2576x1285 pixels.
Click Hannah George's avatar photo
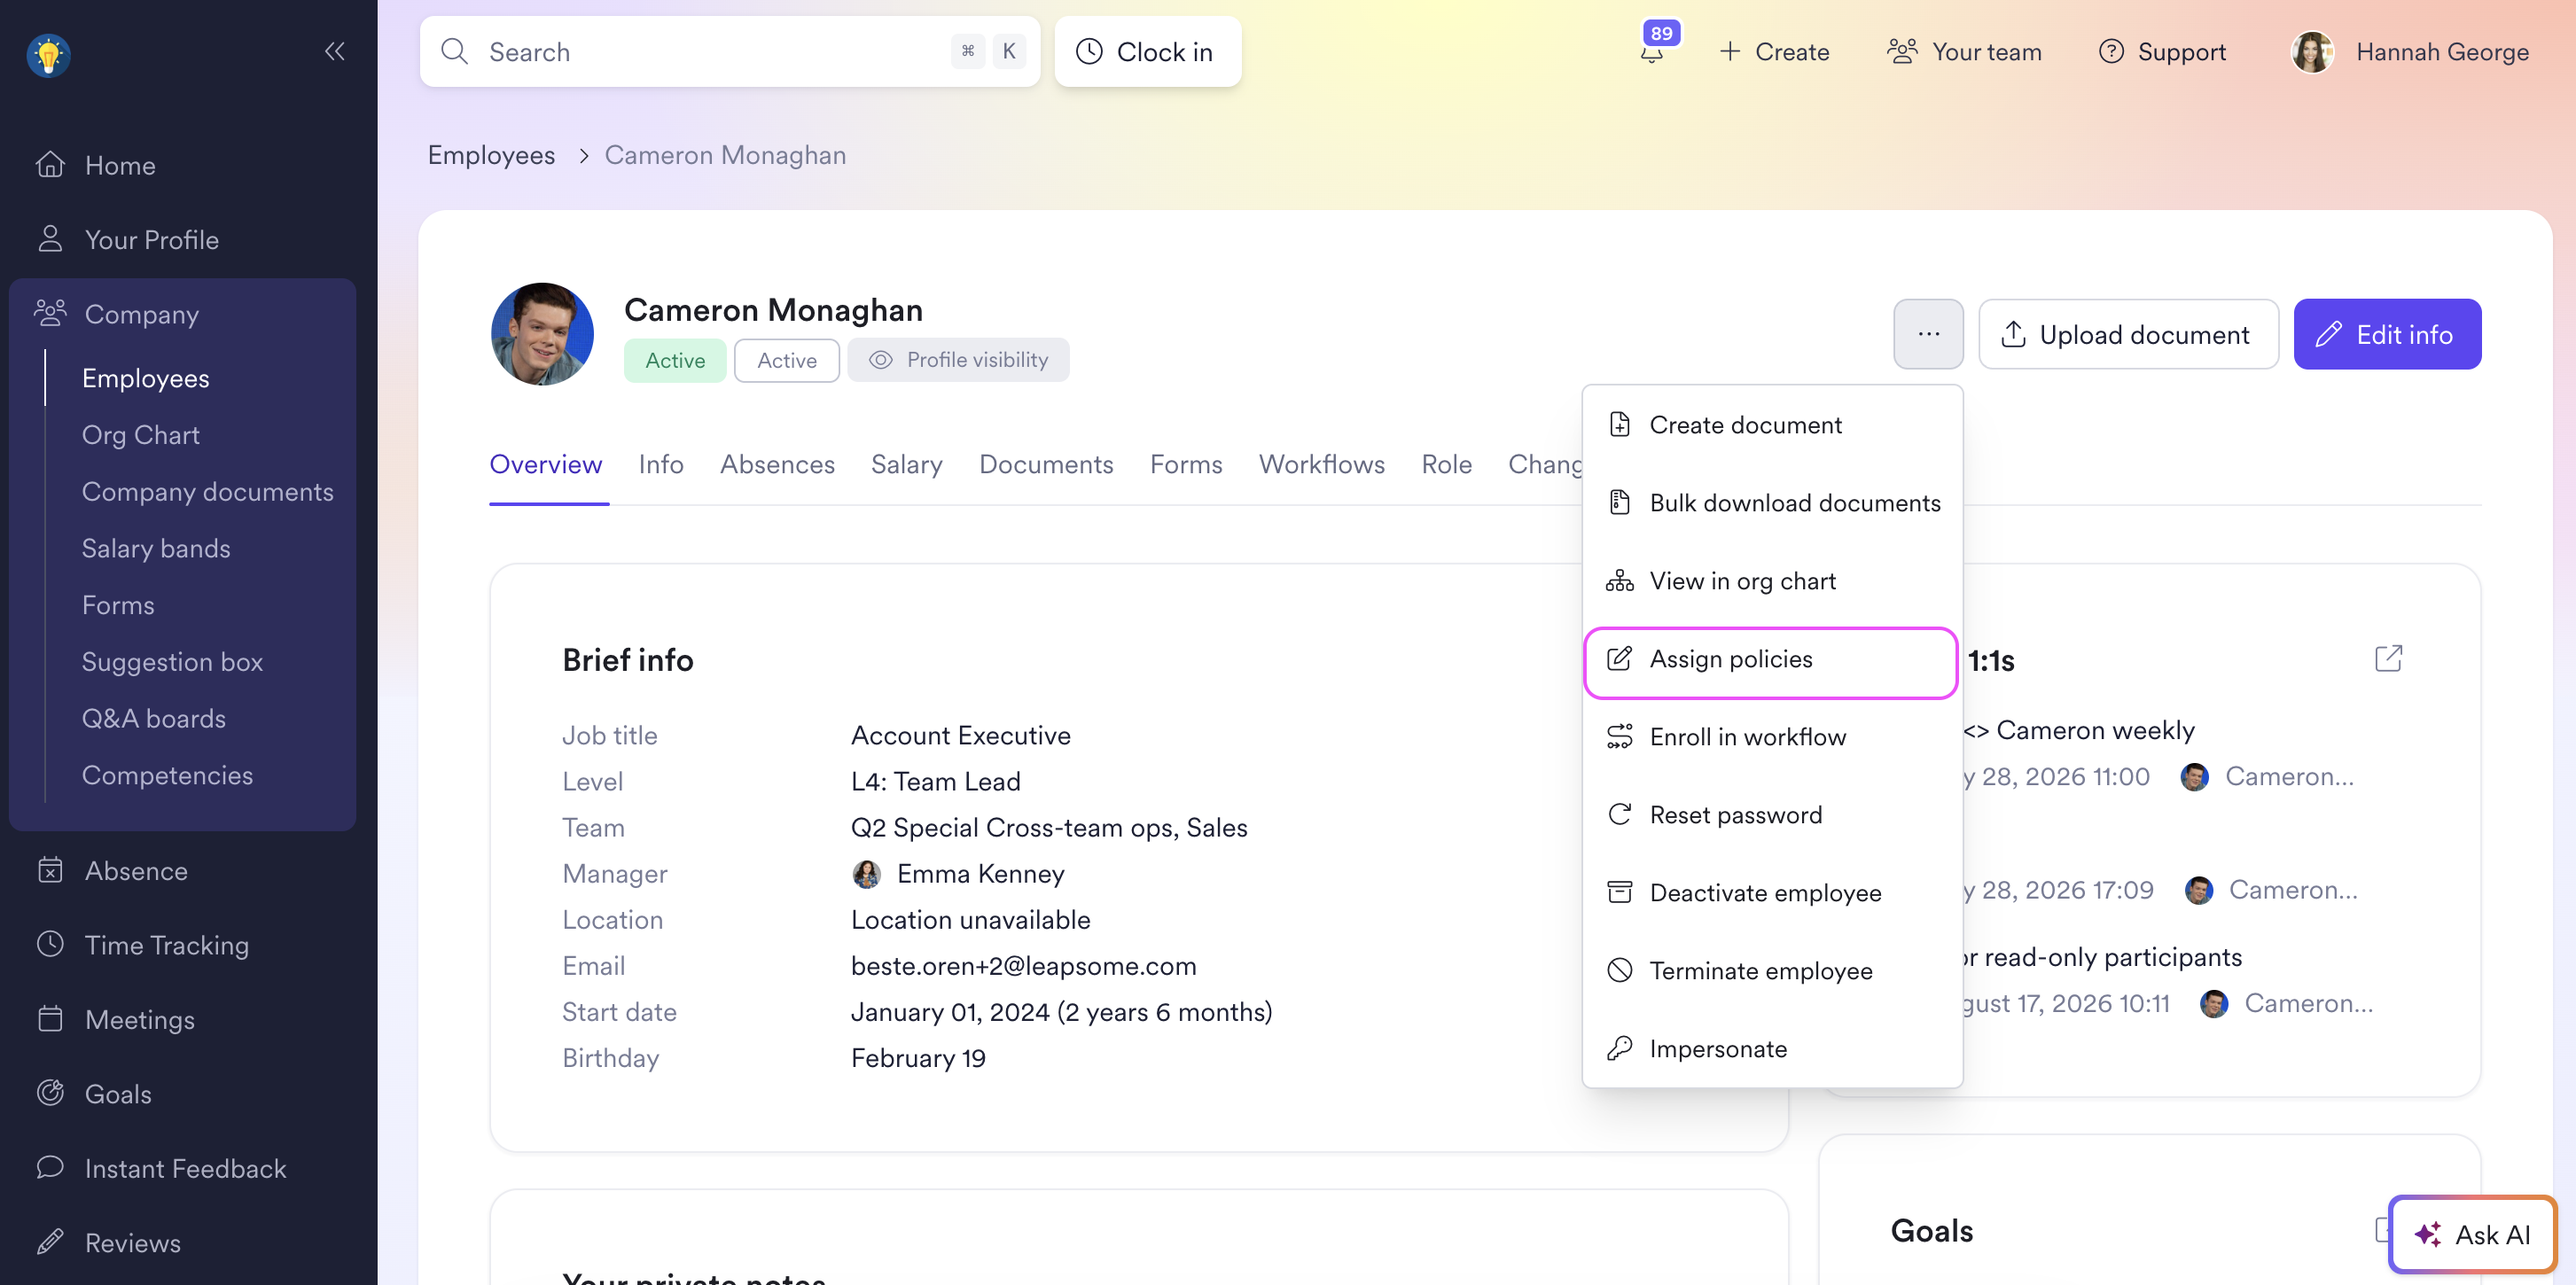[2313, 52]
